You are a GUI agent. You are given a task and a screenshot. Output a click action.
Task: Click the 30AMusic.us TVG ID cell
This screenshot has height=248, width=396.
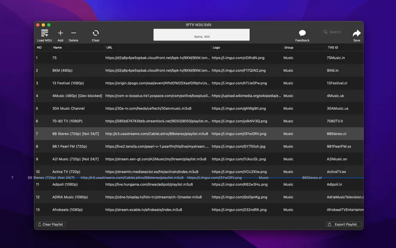338,108
